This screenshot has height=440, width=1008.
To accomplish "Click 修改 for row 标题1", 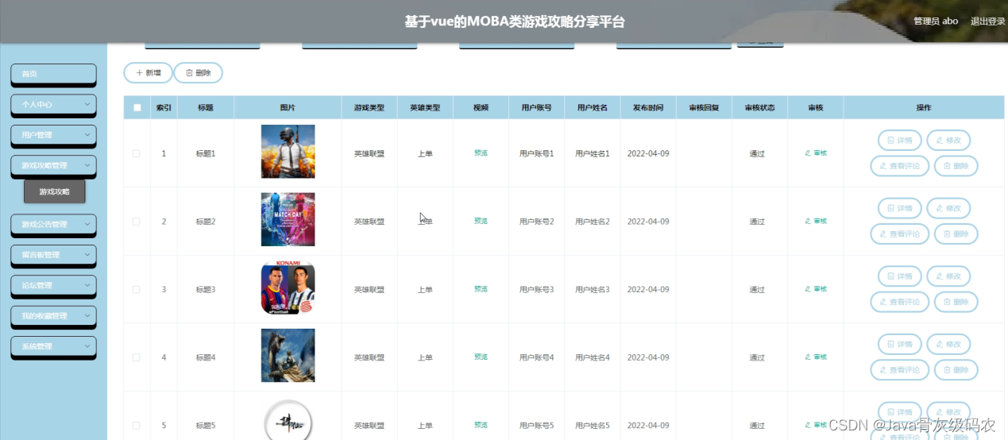I will pyautogui.click(x=948, y=141).
